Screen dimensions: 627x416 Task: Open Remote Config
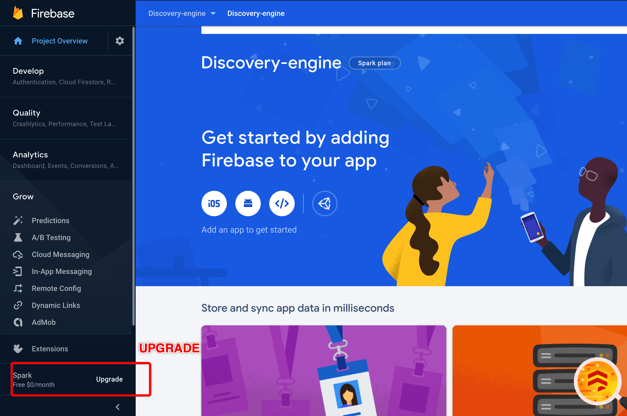coord(56,288)
